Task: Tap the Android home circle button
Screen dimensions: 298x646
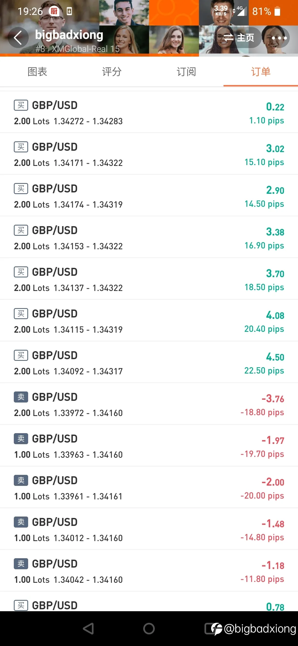Action: [149, 629]
